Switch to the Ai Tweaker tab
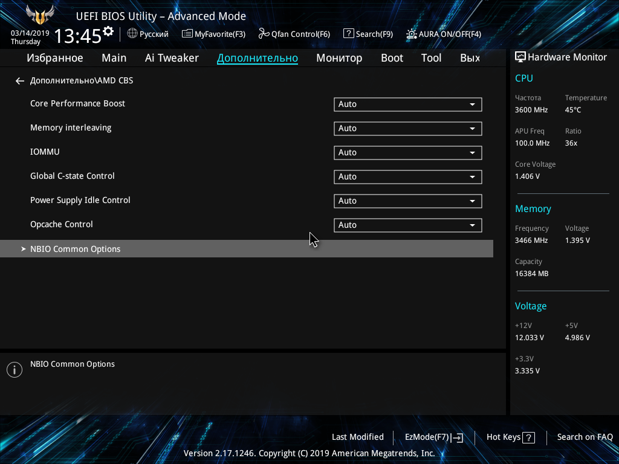Screen dimensions: 619x464 [172, 58]
